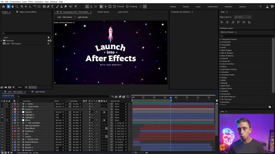
Task: Select the Roto Brush tool
Action: coord(70,7)
